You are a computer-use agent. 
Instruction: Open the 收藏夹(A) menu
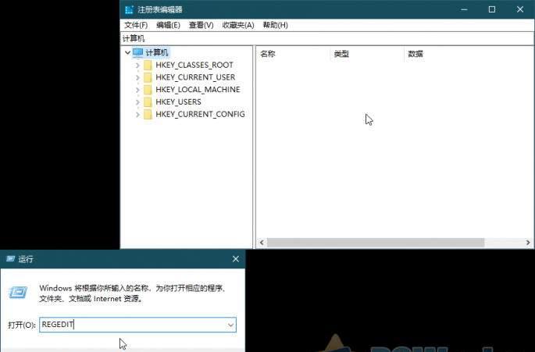tap(237, 25)
